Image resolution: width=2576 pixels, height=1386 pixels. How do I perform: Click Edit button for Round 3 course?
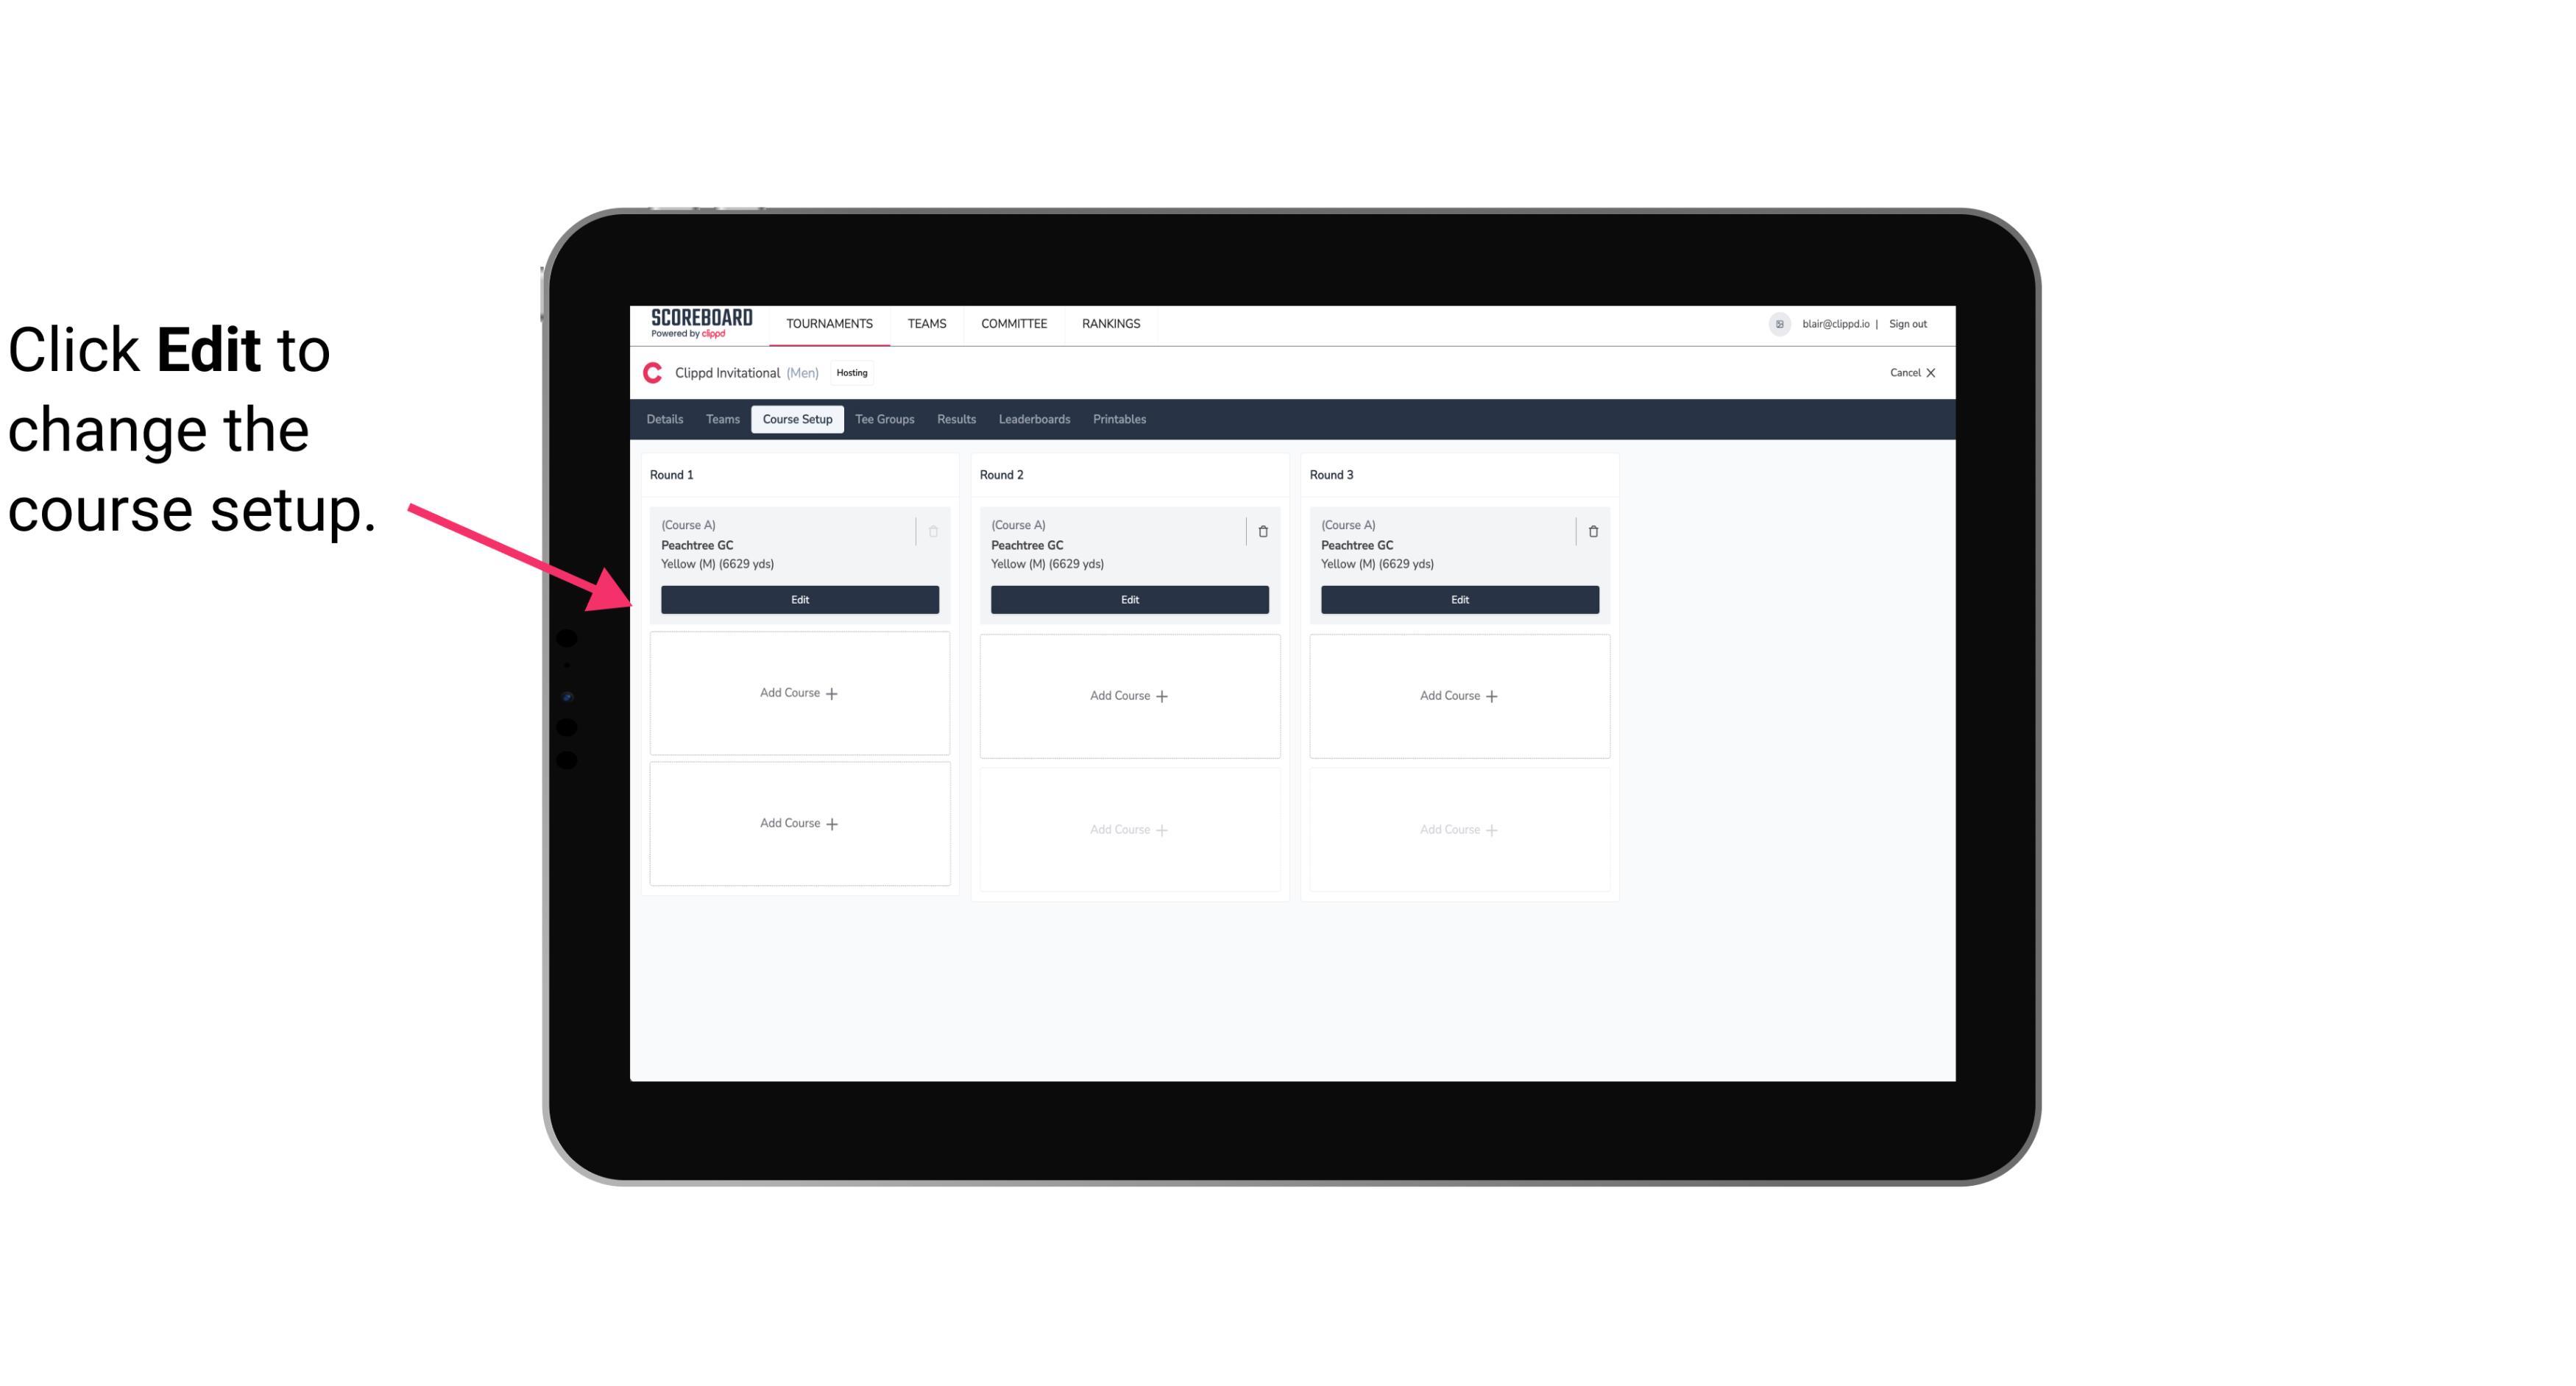pyautogui.click(x=1459, y=598)
